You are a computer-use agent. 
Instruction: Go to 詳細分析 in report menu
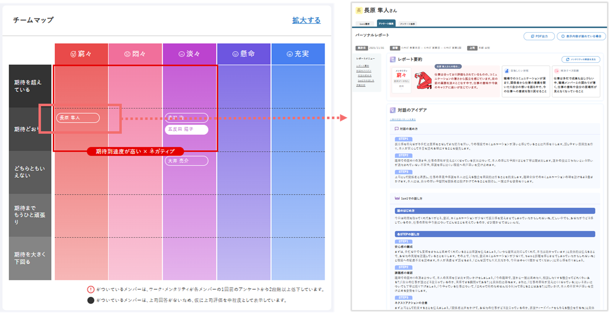[361, 85]
